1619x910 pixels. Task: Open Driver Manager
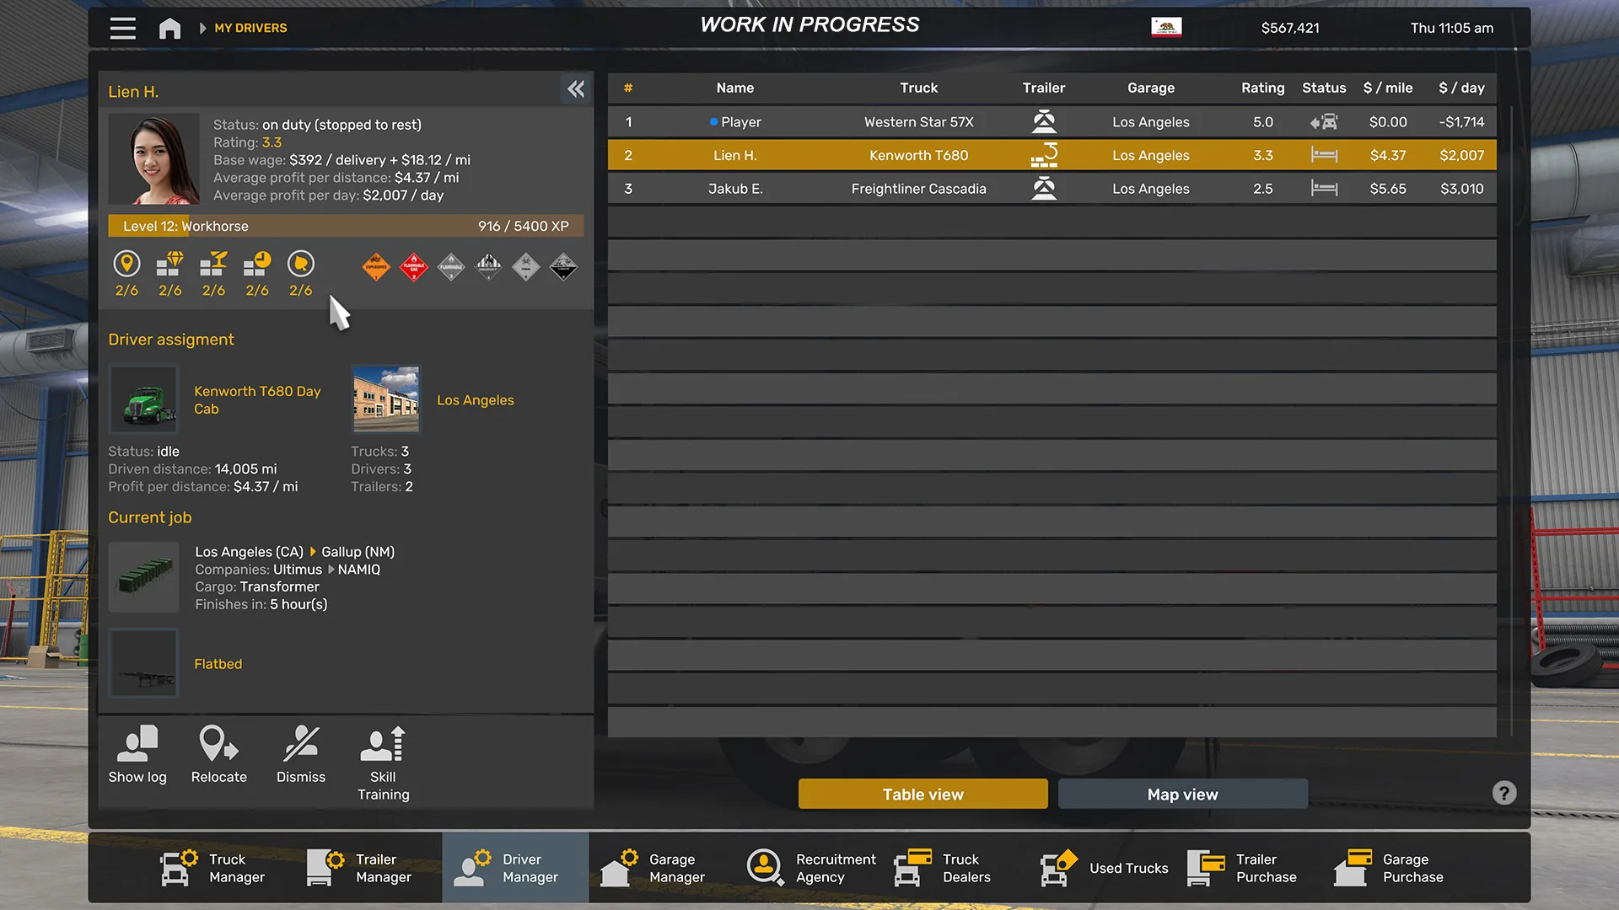click(x=515, y=868)
